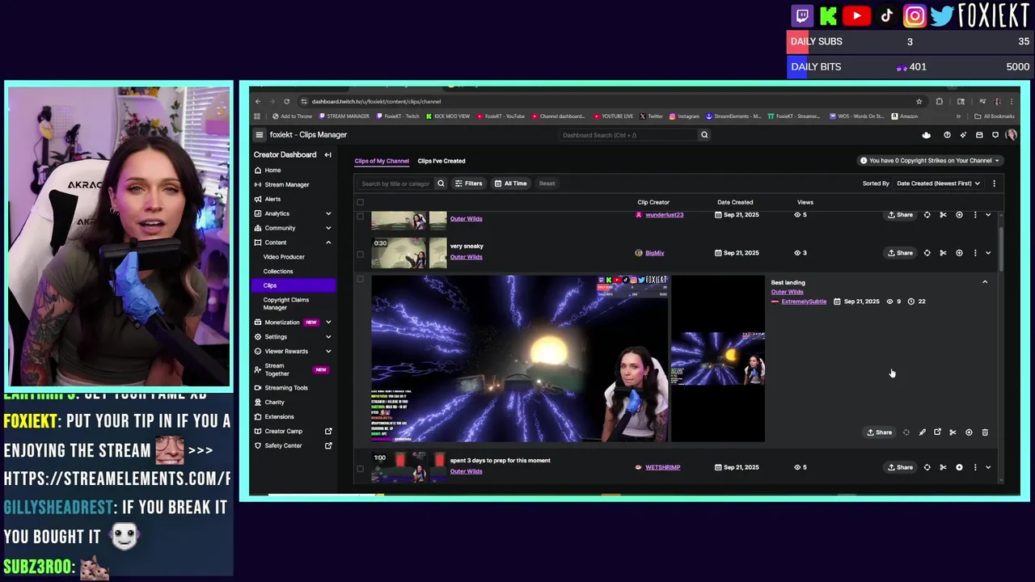Select Clips of My Channel tab

[x=382, y=161]
